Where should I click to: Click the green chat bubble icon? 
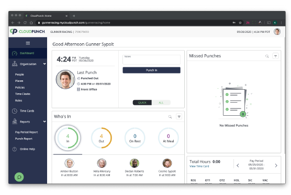pyautogui.click(x=19, y=177)
